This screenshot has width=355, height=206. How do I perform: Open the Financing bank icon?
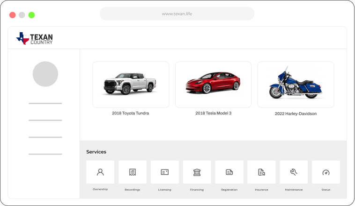(x=197, y=172)
